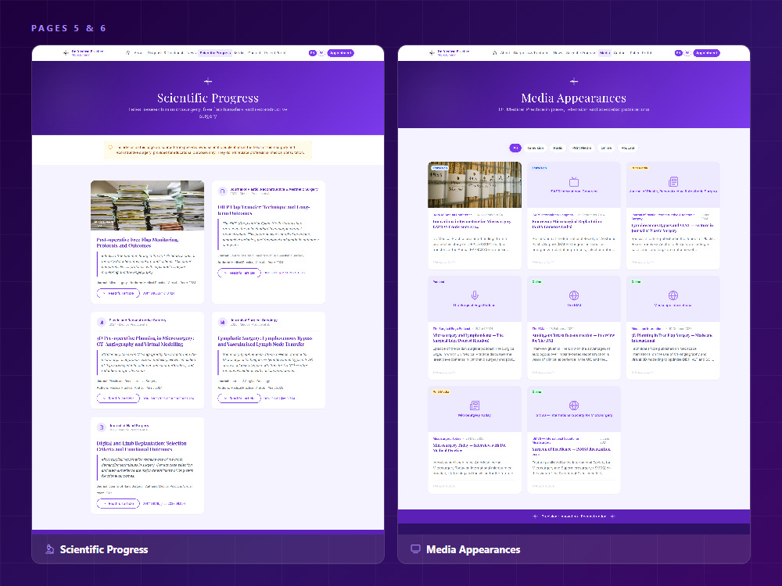
Task: Click the journal icon in the 3D Pre-operative Planning card
Action: (x=101, y=322)
